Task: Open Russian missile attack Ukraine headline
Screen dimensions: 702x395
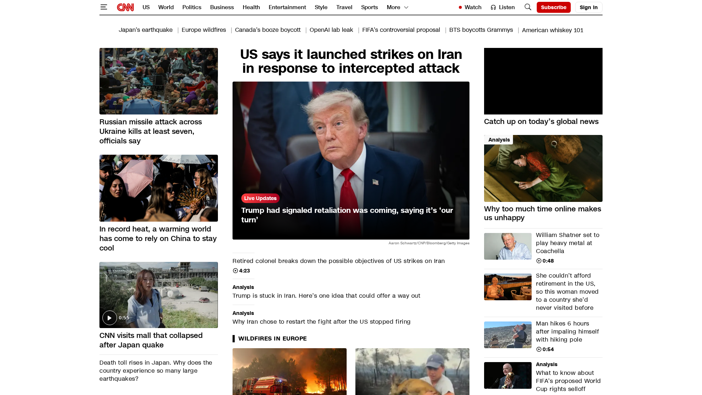Action: (x=151, y=131)
